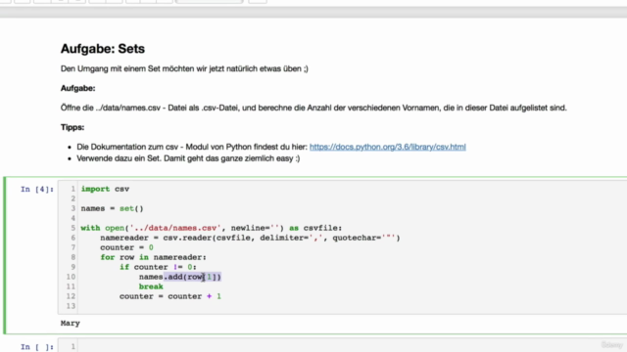The image size is (627, 352).
Task: Click into the empty code cell below
Action: pos(352,346)
